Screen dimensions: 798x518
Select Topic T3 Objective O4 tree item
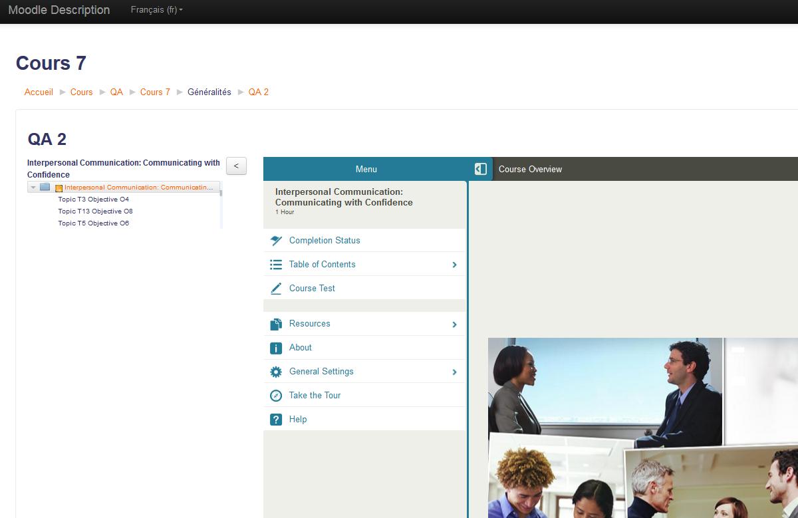pos(93,199)
